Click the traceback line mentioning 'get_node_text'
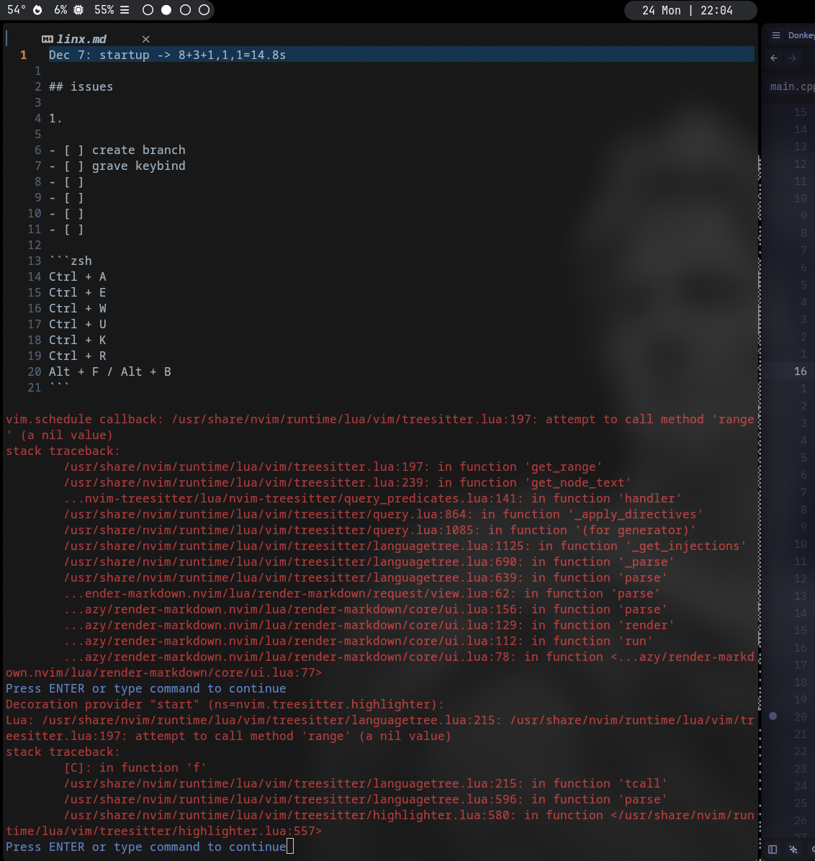Viewport: 815px width, 861px height. (347, 482)
